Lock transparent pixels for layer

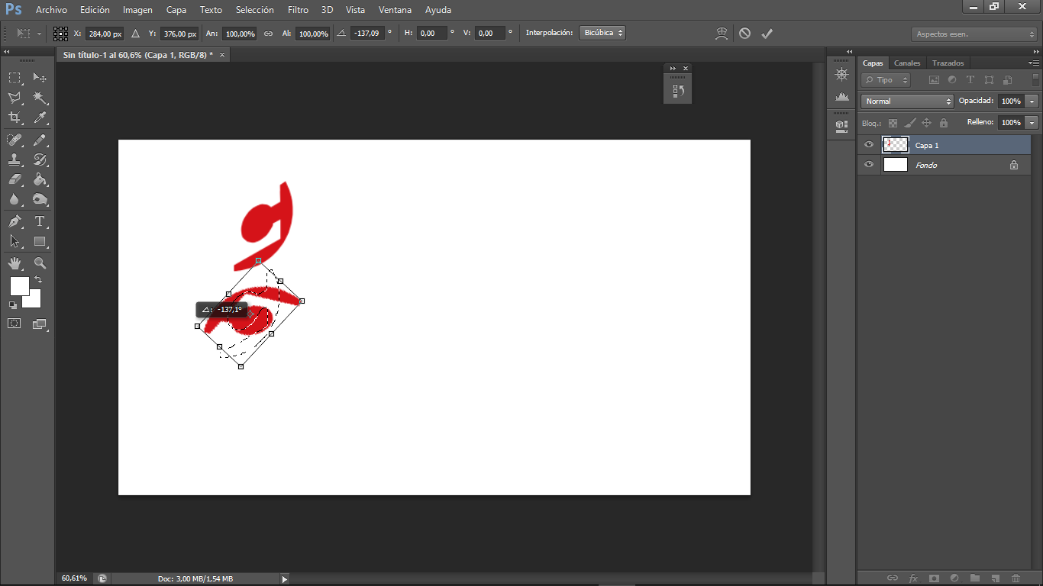893,123
